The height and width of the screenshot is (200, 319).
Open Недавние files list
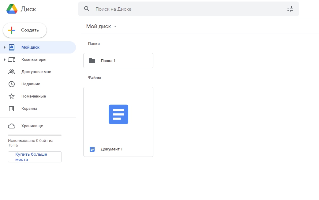[x=38, y=84]
